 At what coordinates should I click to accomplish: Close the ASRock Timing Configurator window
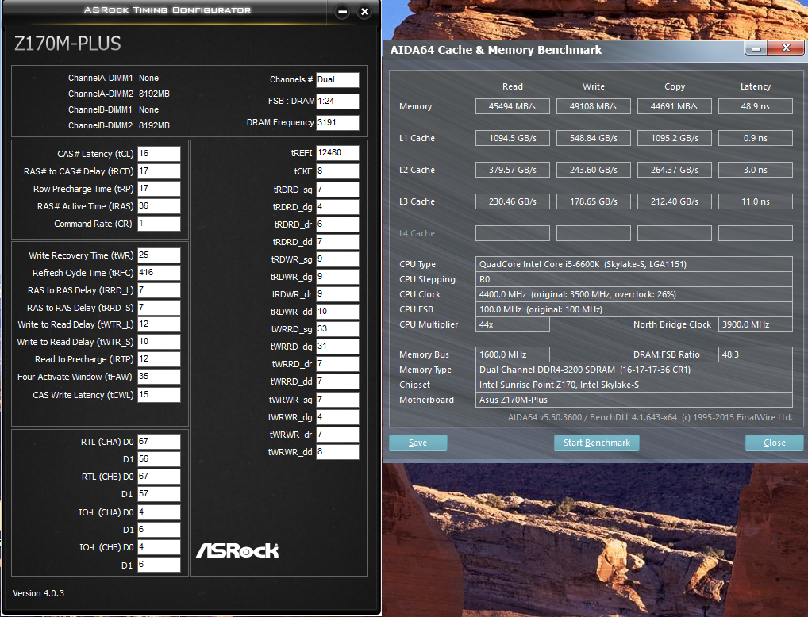(x=364, y=12)
